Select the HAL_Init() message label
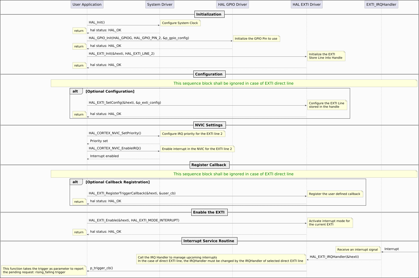Viewport: 419px width, 278px height. (97, 22)
